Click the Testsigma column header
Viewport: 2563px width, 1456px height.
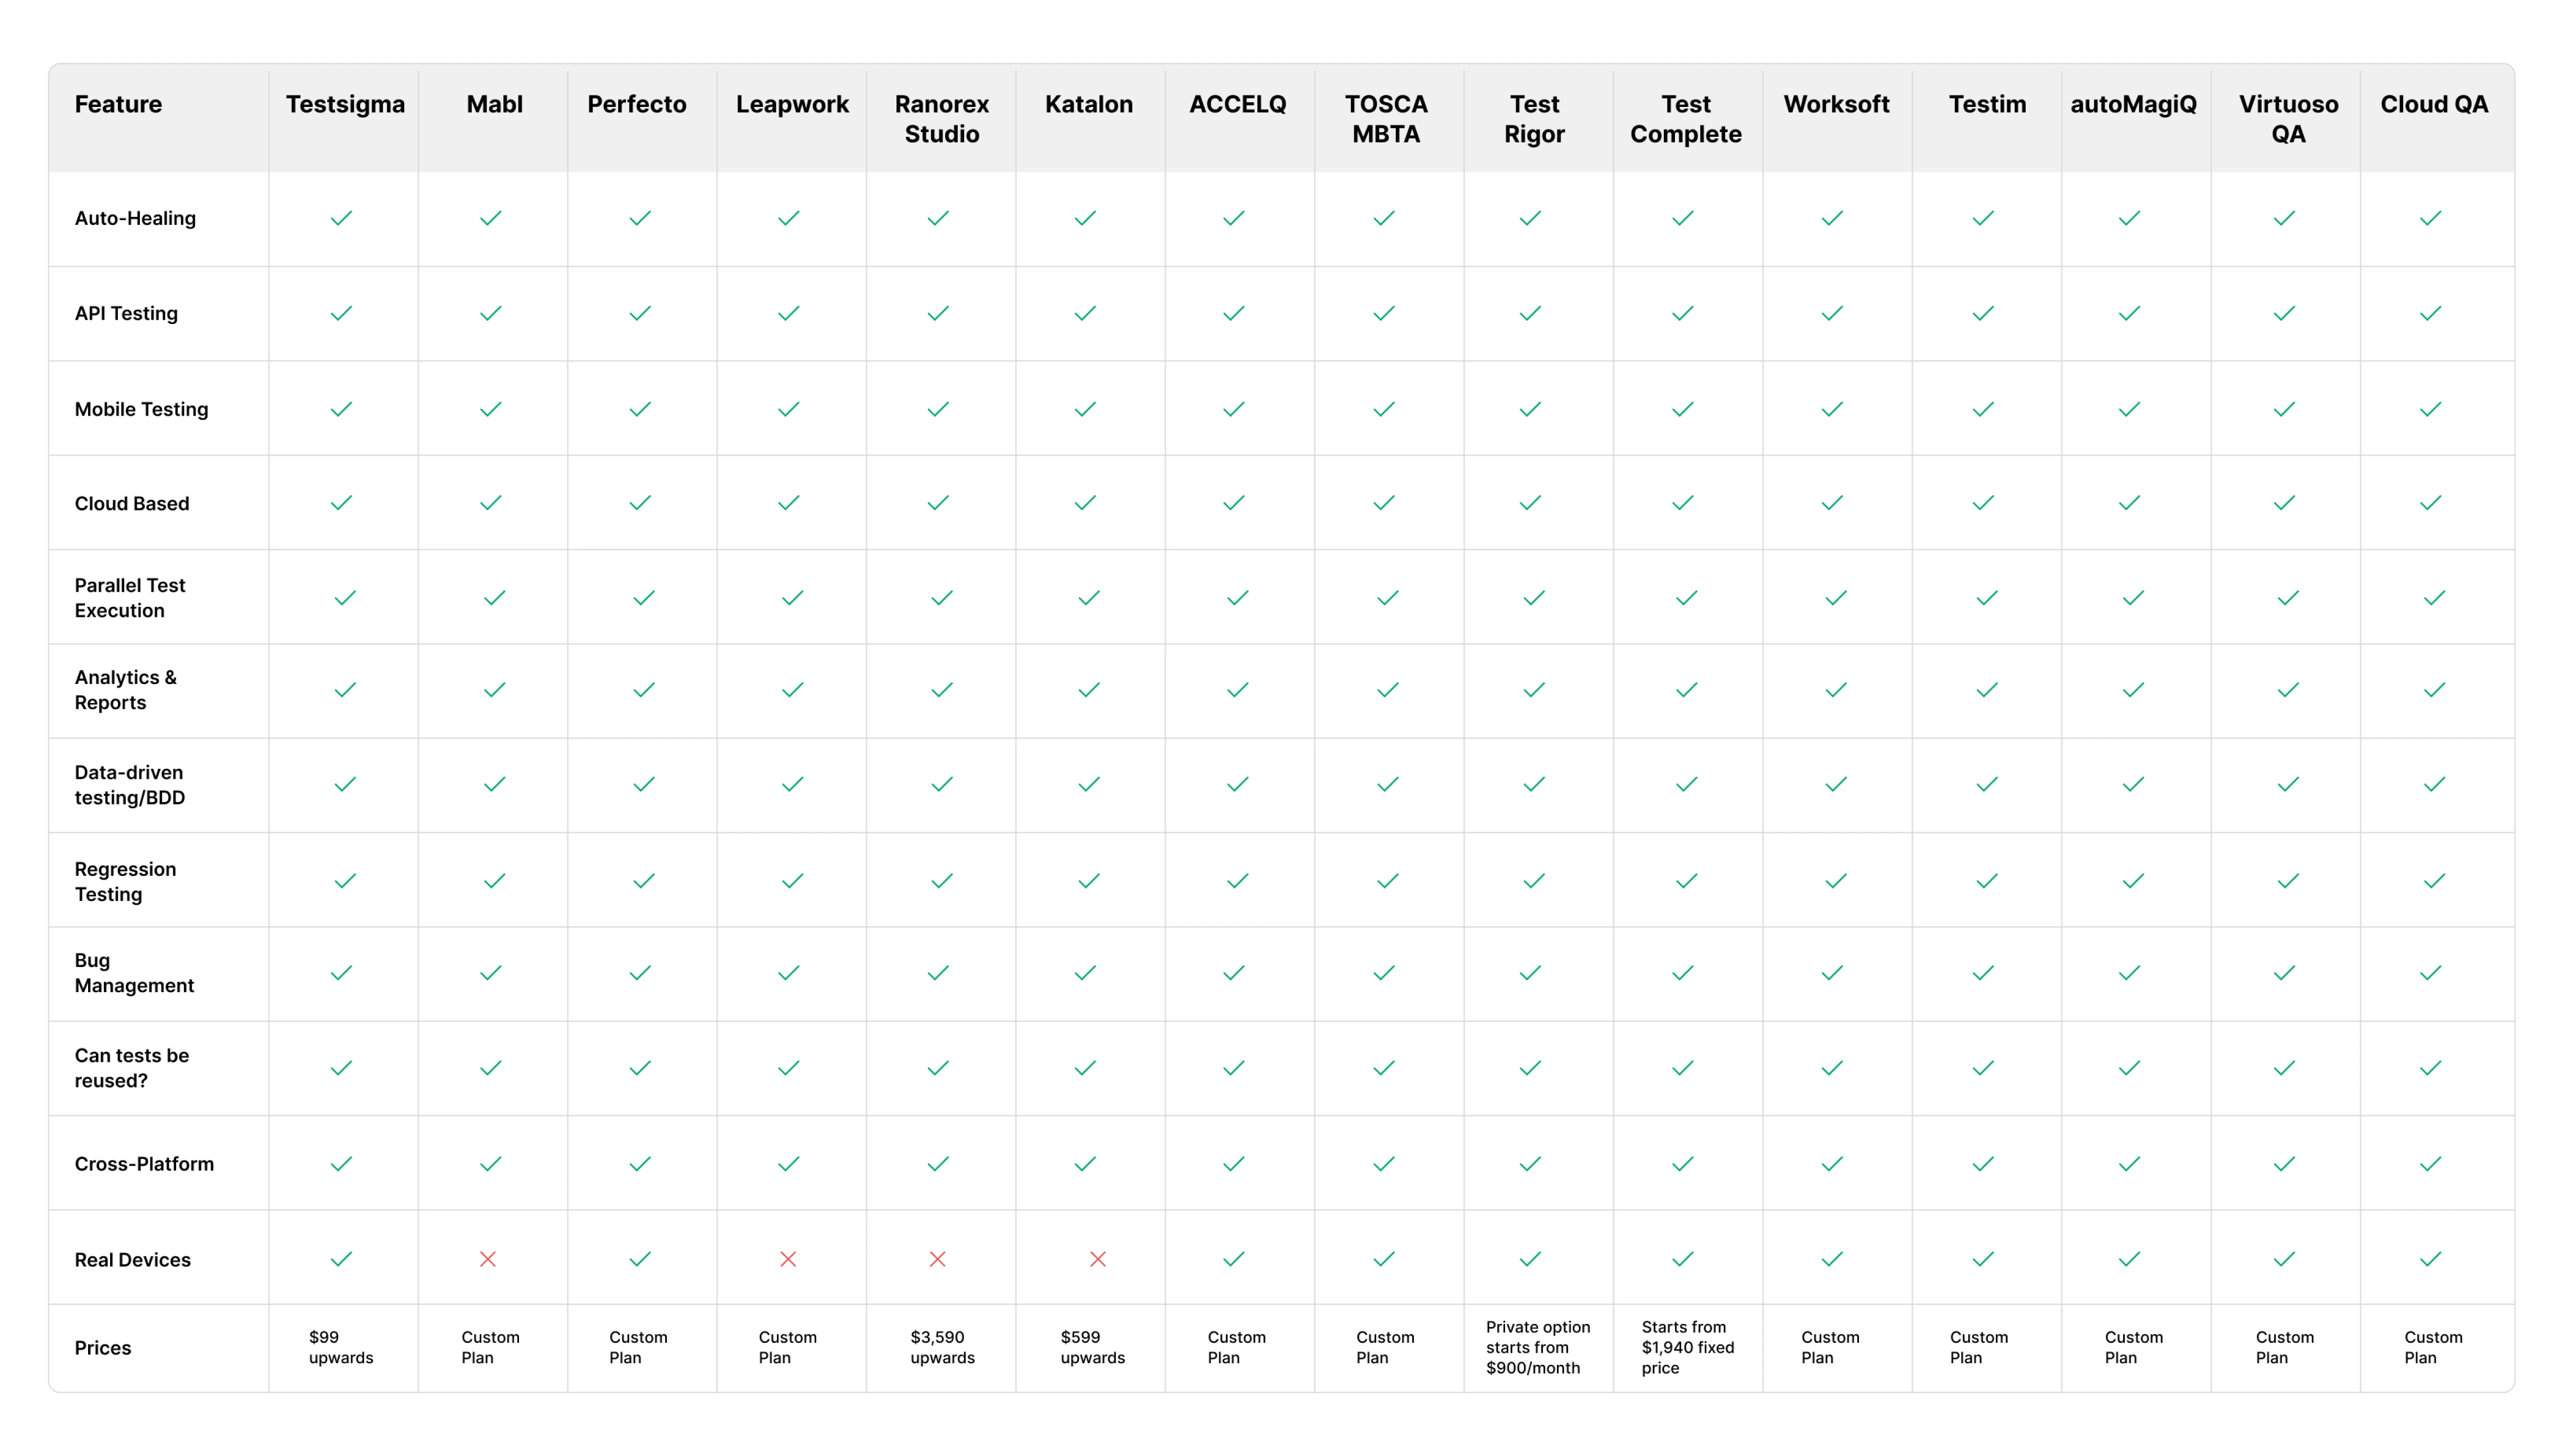345,104
